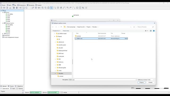This screenshot has height=96, width=170.
Task: Go back in file dialog navigation
Action: (53, 27)
